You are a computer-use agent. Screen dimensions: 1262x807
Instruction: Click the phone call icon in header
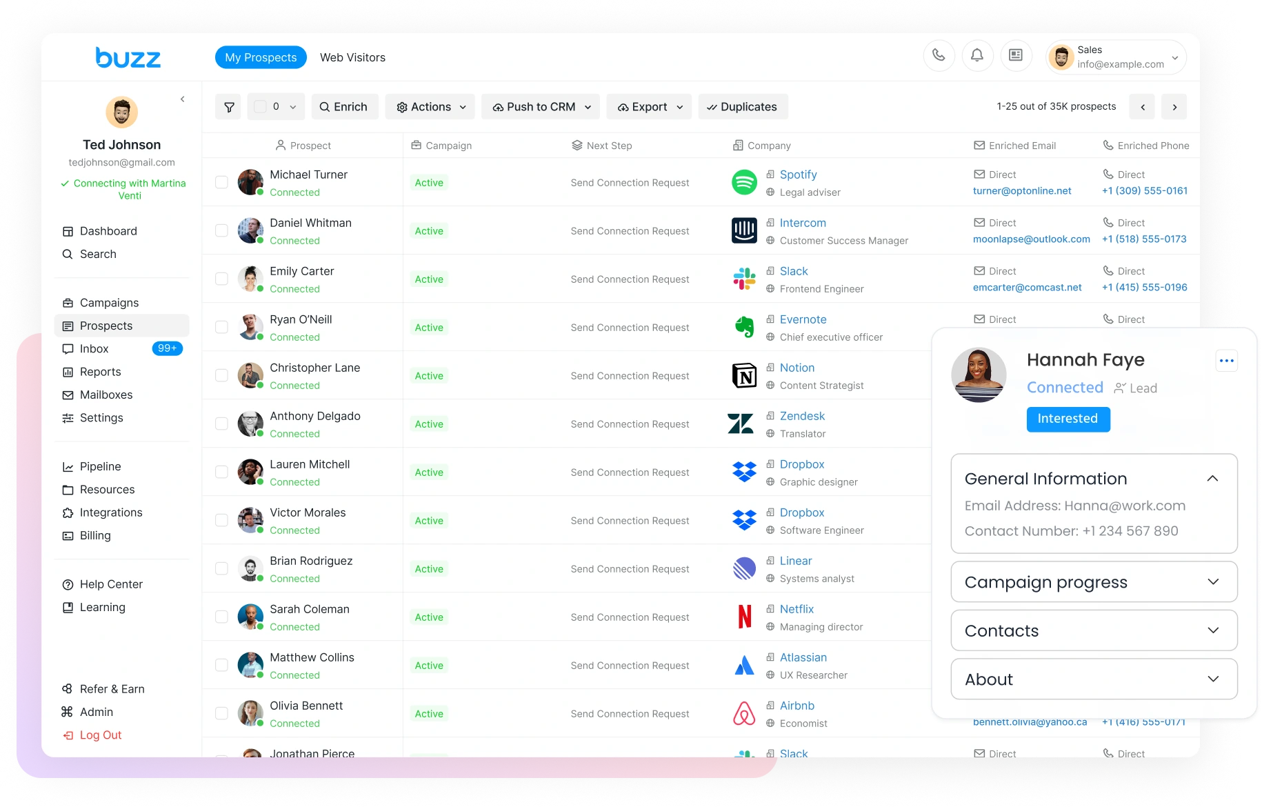(x=939, y=55)
